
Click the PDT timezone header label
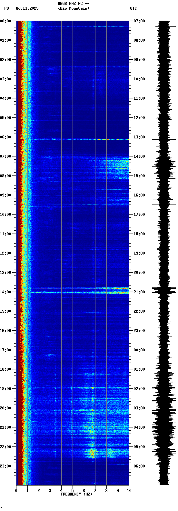(7, 8)
